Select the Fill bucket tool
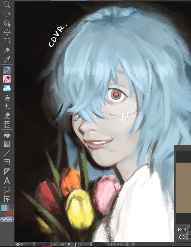 [x=7, y=135]
